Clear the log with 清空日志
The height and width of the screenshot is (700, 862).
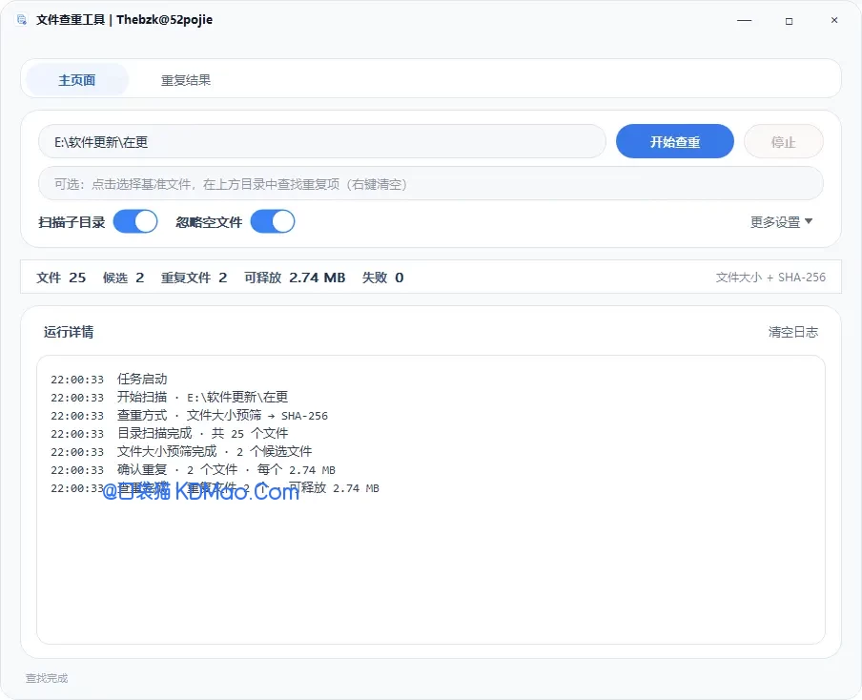792,332
